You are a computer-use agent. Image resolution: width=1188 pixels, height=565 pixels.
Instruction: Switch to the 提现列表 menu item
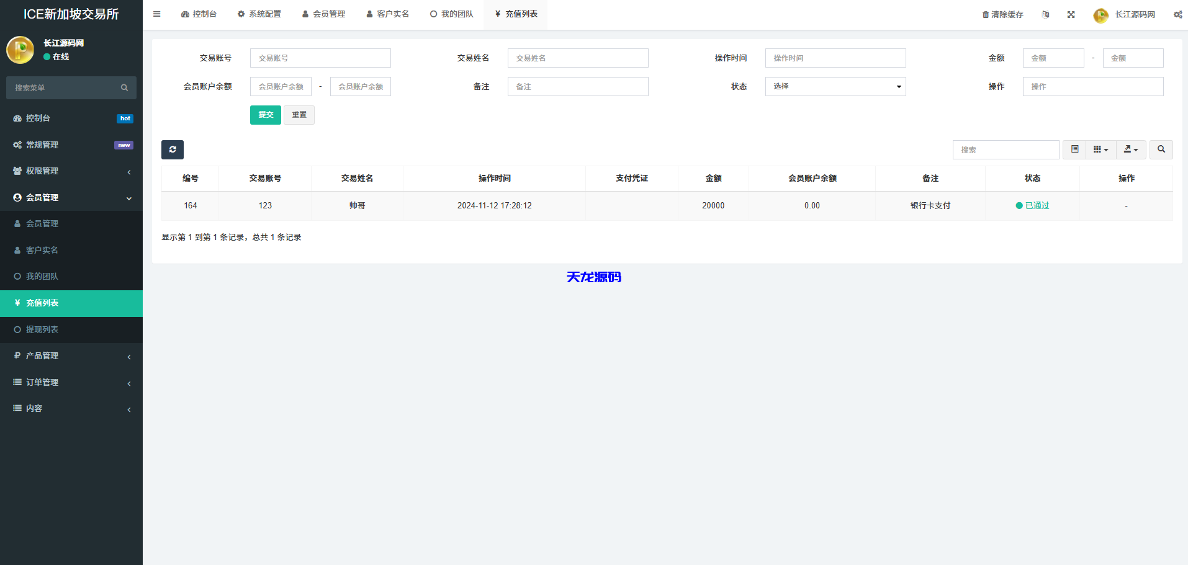pyautogui.click(x=71, y=329)
